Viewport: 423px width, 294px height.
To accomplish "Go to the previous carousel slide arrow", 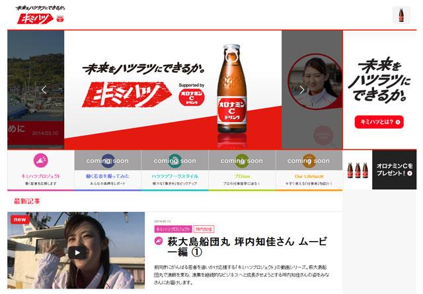I will (44, 89).
